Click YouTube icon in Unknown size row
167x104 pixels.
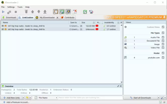click(97, 29)
